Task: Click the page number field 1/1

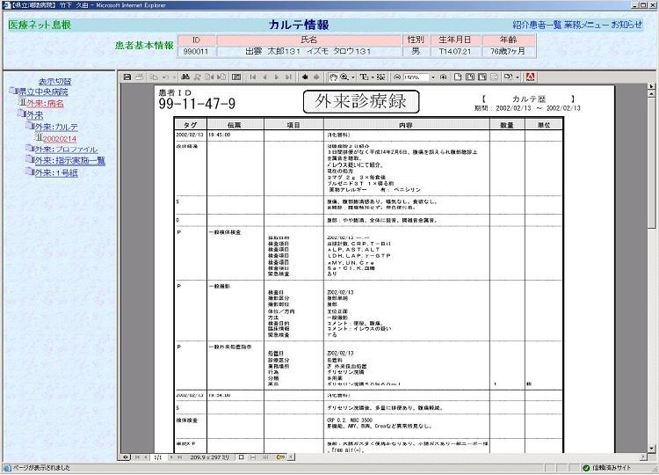Action: tap(158, 458)
